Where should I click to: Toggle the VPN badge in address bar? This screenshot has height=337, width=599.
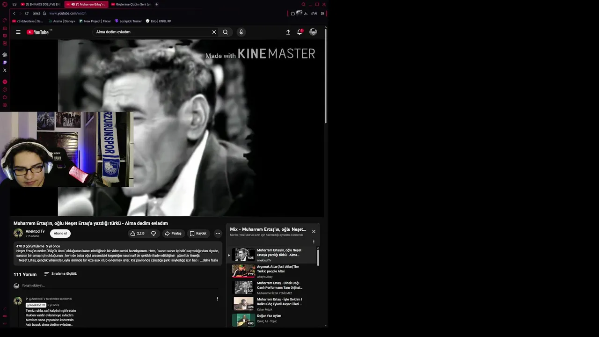[36, 13]
